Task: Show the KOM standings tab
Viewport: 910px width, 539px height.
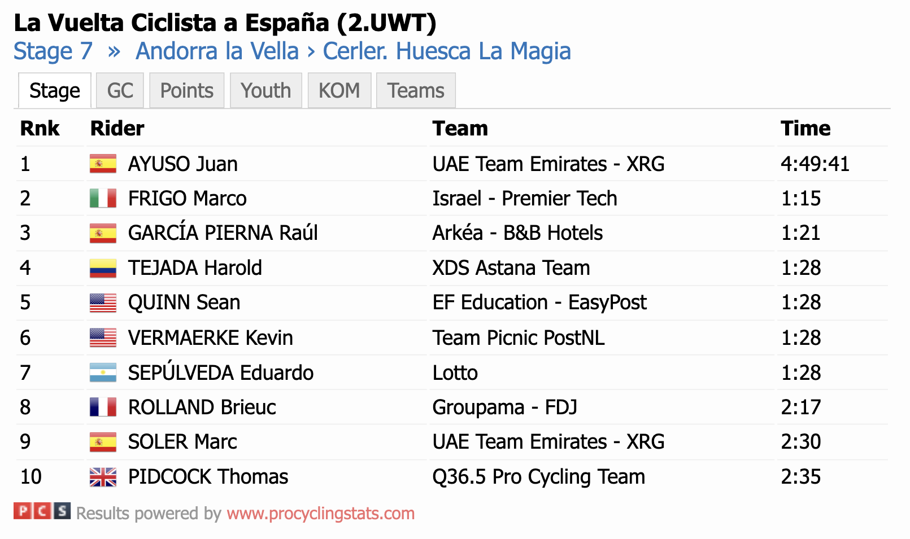Action: (x=339, y=90)
